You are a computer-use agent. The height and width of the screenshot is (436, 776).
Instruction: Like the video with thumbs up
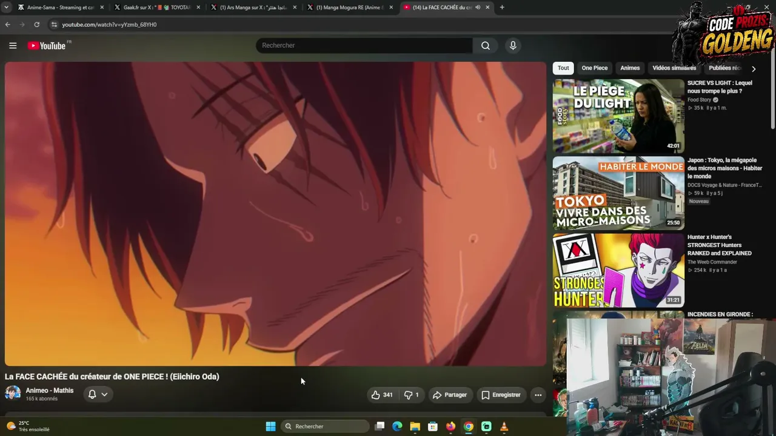click(382, 395)
